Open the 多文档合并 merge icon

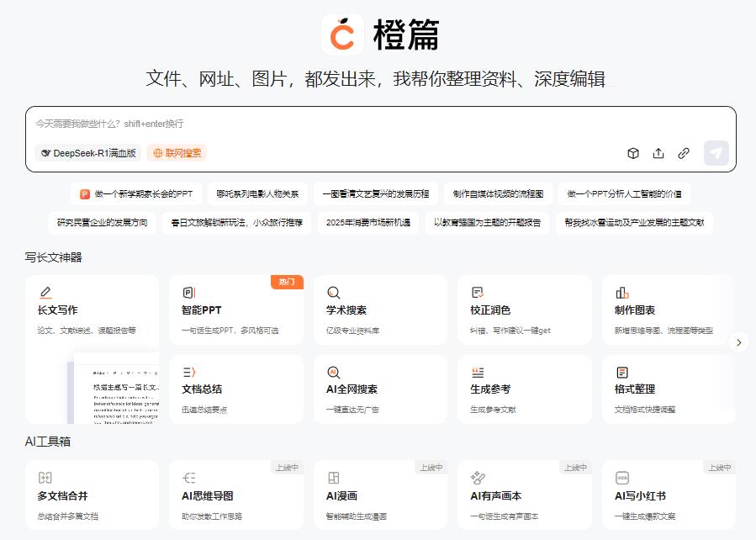pos(45,477)
